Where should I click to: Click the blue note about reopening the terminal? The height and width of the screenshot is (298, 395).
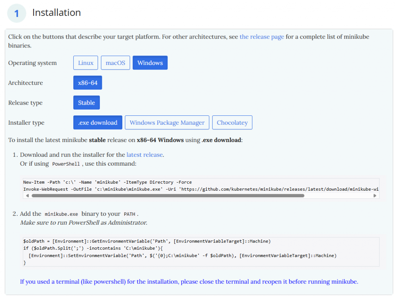pyautogui.click(x=189, y=282)
